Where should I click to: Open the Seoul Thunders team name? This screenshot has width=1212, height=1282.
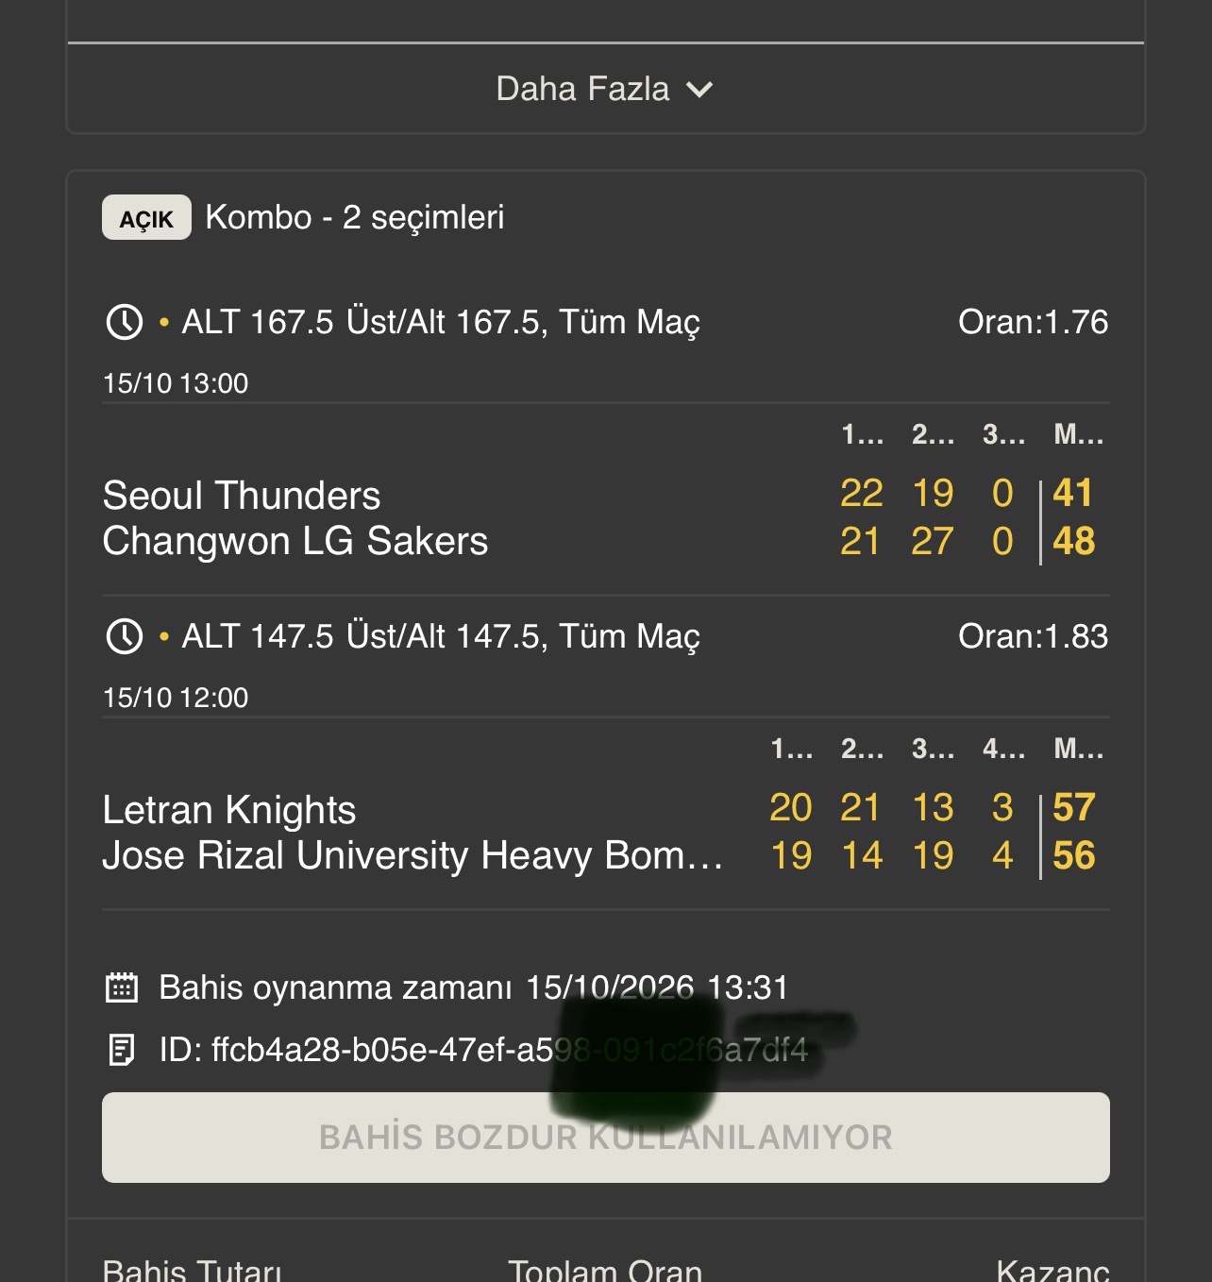pyautogui.click(x=242, y=496)
